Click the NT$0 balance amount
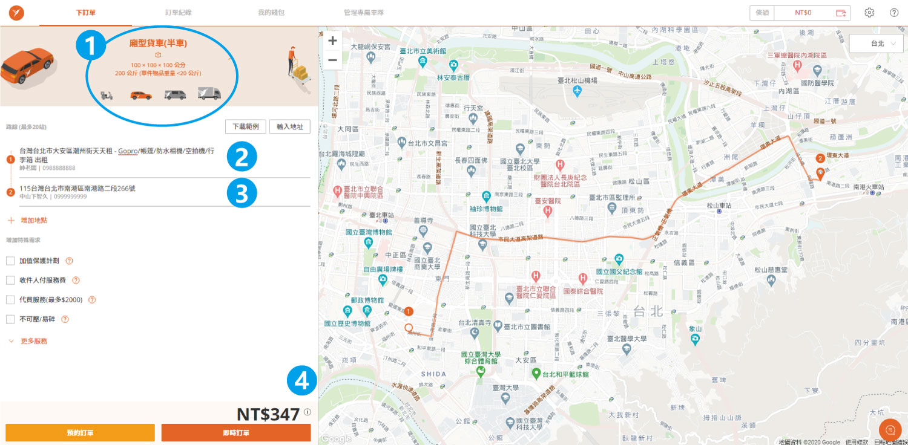 pos(803,13)
